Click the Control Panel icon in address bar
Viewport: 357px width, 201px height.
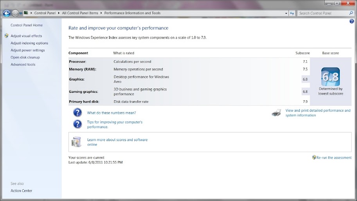point(26,13)
